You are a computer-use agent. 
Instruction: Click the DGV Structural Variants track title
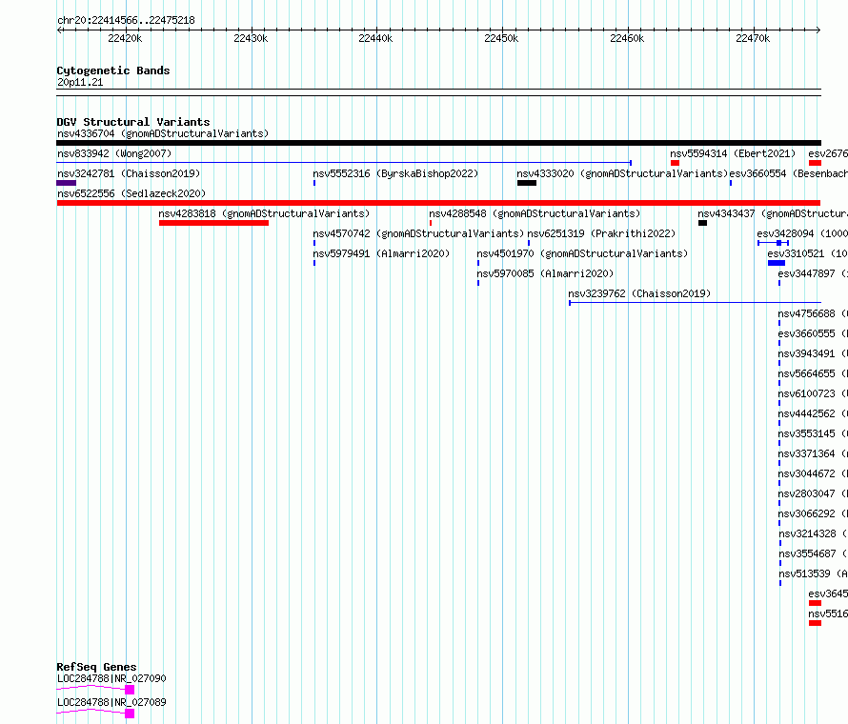[133, 122]
